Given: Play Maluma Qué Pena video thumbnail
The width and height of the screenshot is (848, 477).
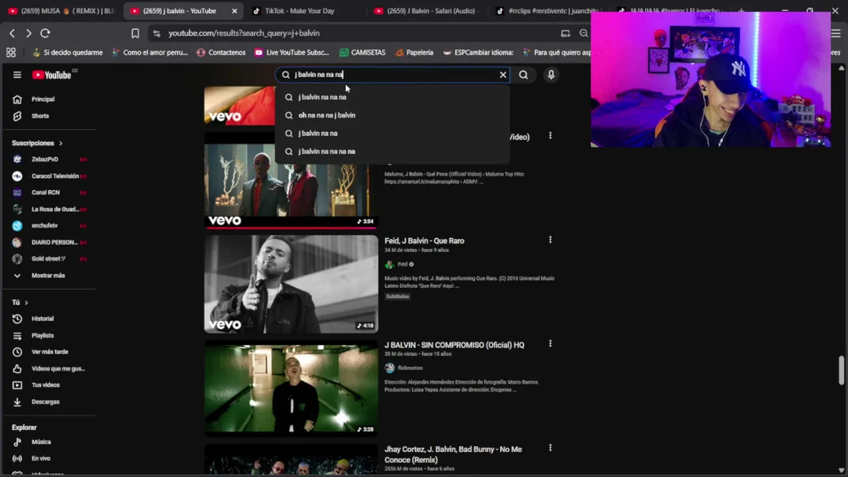Looking at the screenshot, I should tap(291, 180).
